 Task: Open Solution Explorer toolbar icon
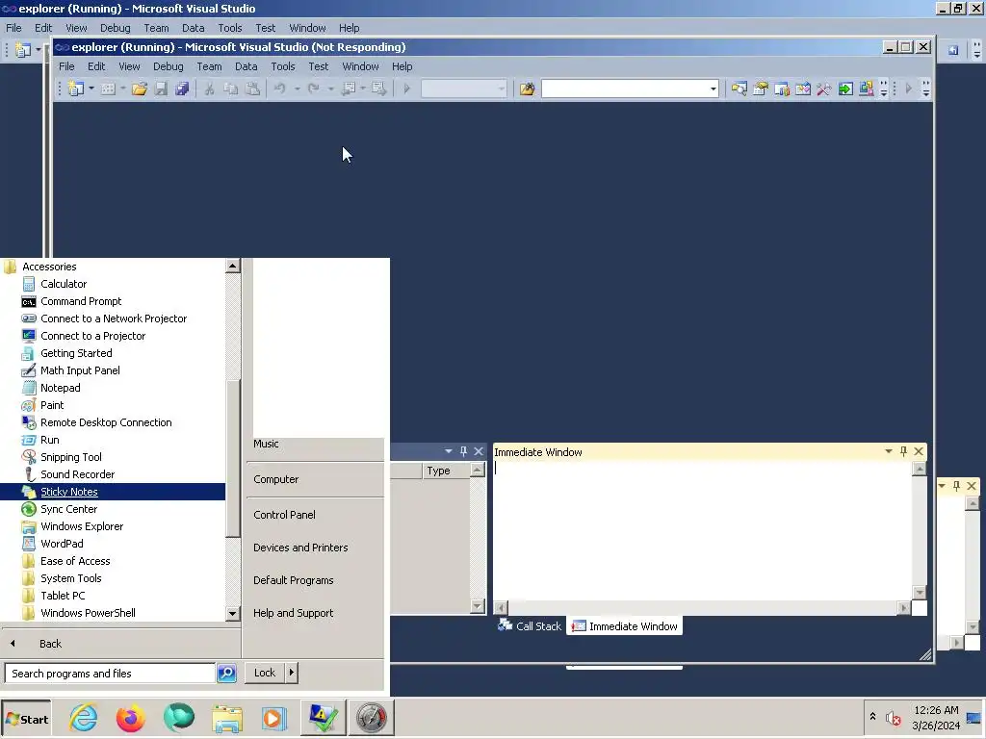click(x=739, y=89)
